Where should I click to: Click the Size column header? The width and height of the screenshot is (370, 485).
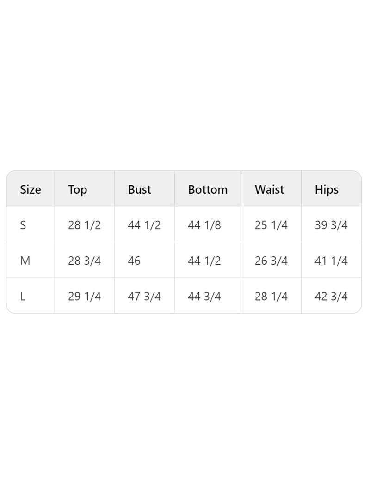click(x=31, y=189)
